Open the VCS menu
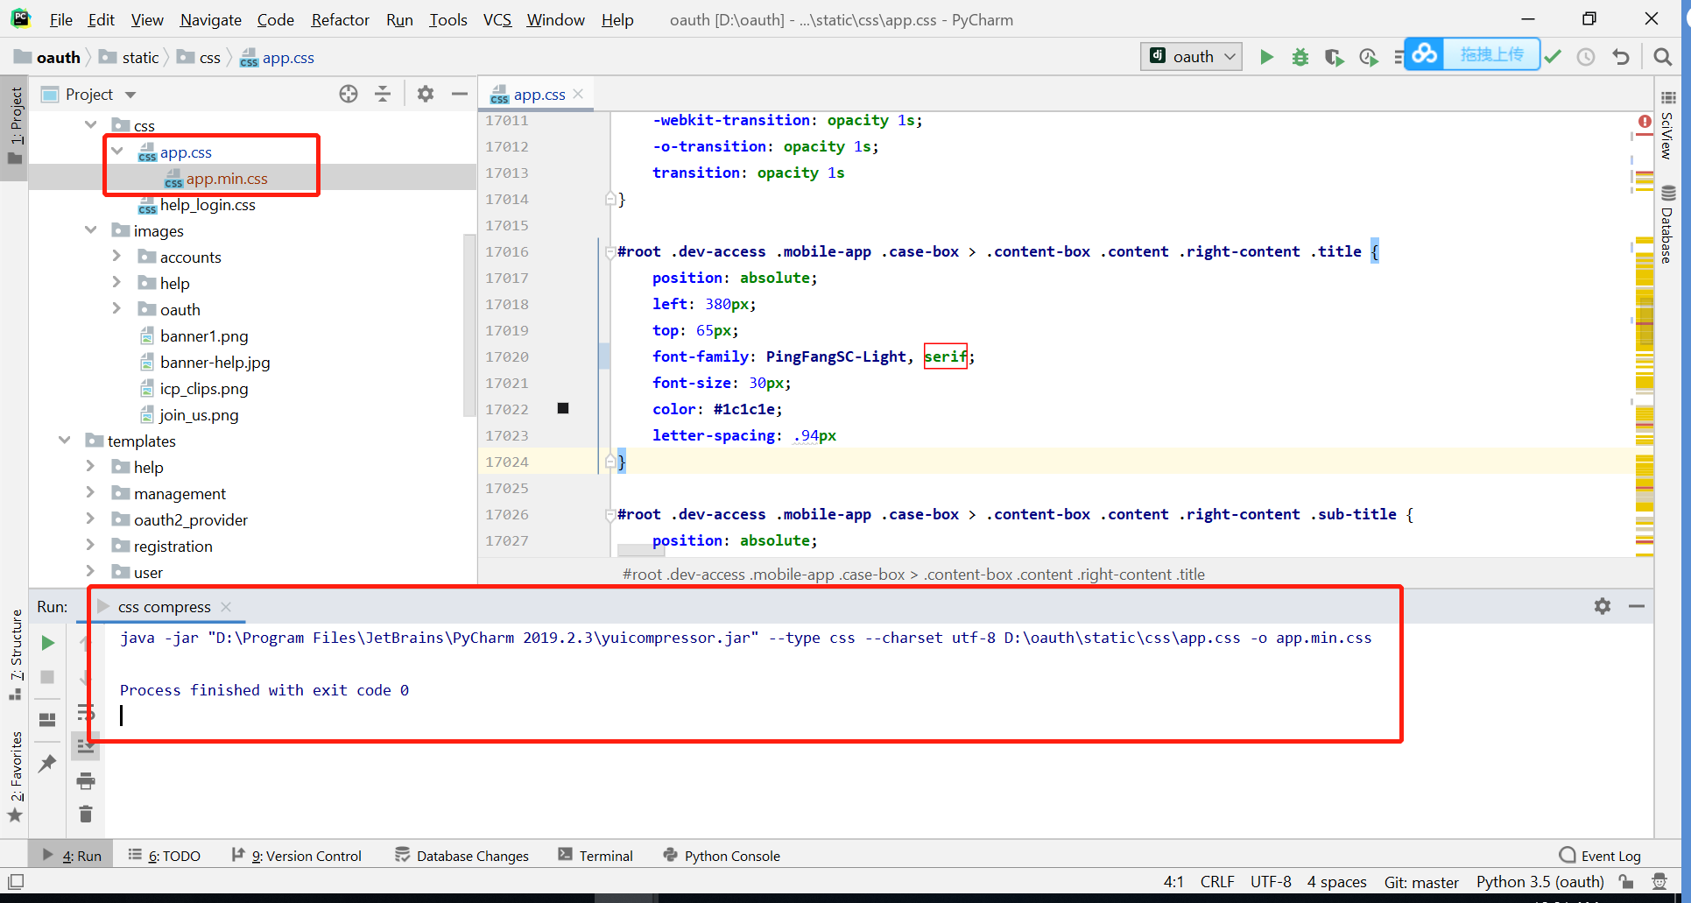Viewport: 1691px width, 903px height. [497, 19]
